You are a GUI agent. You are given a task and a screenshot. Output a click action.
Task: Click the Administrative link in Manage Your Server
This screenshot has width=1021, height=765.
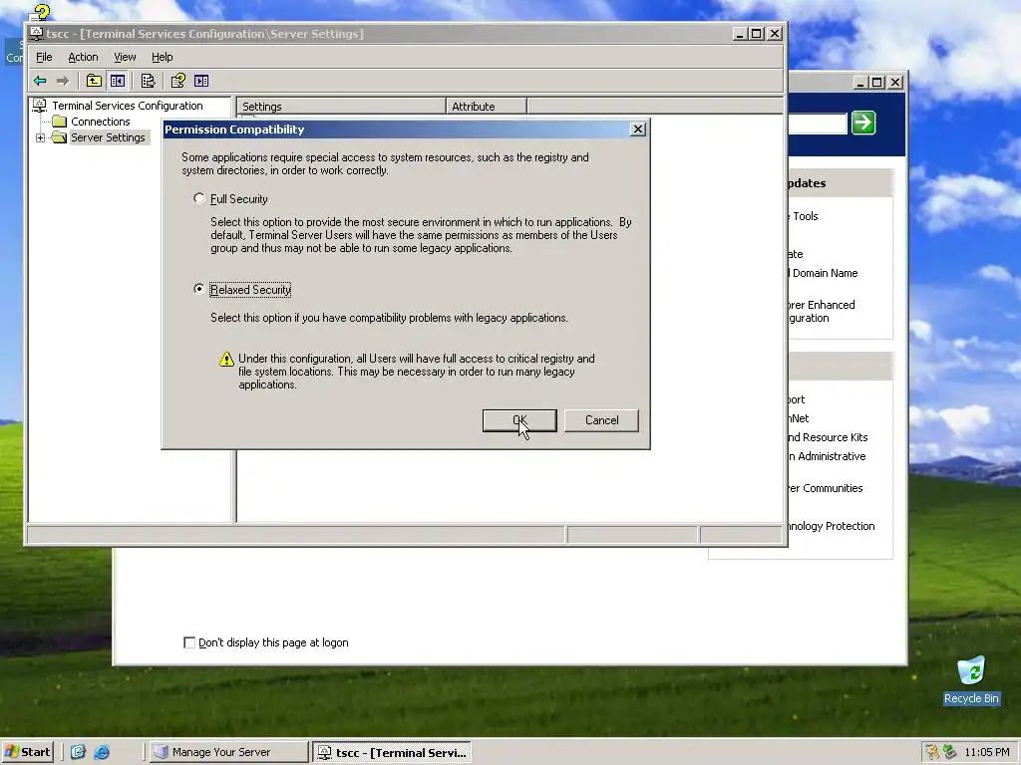point(828,456)
